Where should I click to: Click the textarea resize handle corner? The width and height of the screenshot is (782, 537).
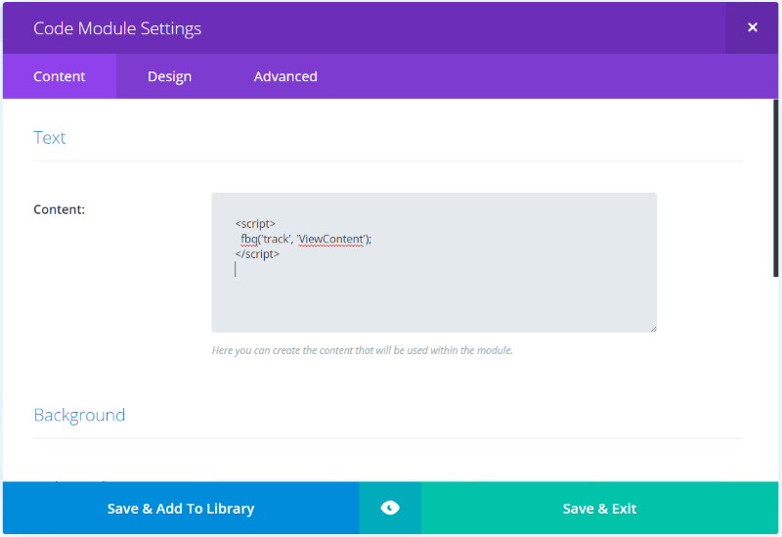click(653, 329)
